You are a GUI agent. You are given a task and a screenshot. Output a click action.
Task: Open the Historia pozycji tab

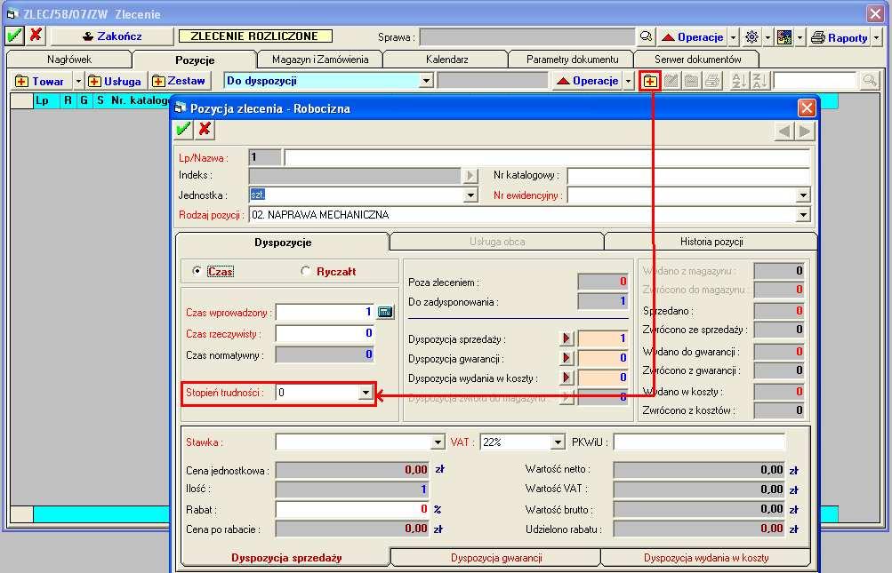click(x=711, y=242)
